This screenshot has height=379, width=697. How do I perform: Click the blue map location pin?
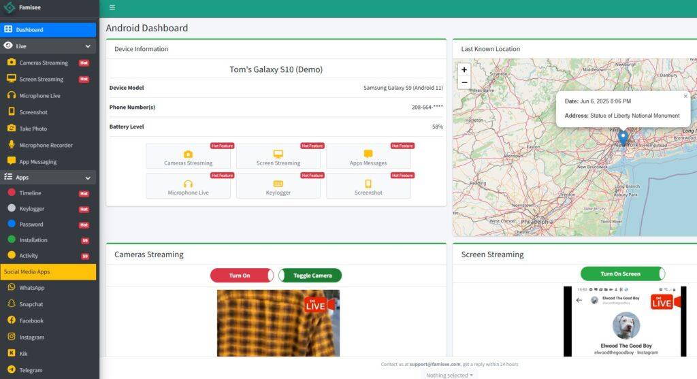pos(623,137)
